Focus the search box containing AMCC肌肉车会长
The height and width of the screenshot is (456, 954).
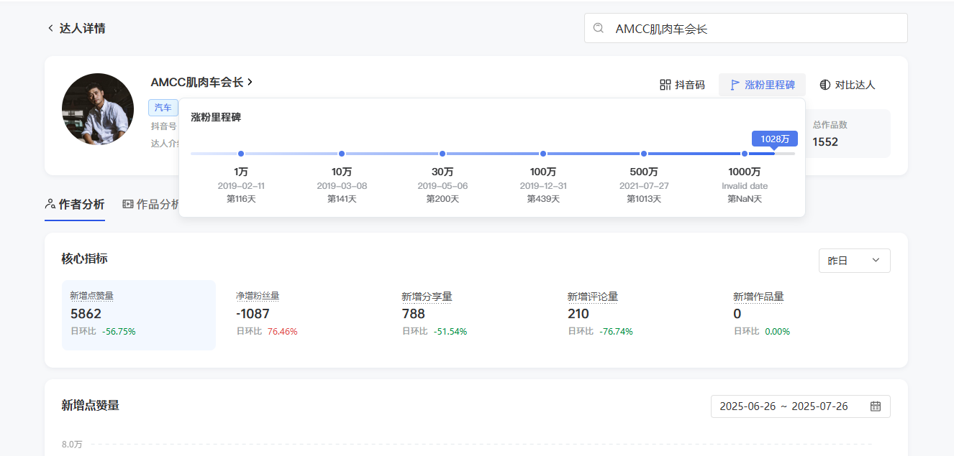click(745, 28)
